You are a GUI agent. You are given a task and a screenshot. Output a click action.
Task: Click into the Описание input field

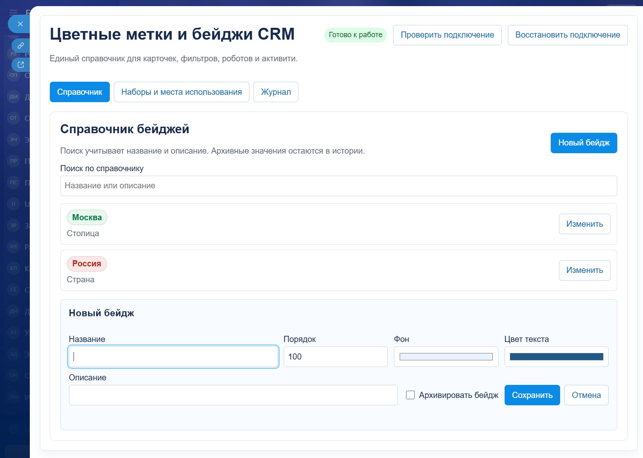[233, 395]
